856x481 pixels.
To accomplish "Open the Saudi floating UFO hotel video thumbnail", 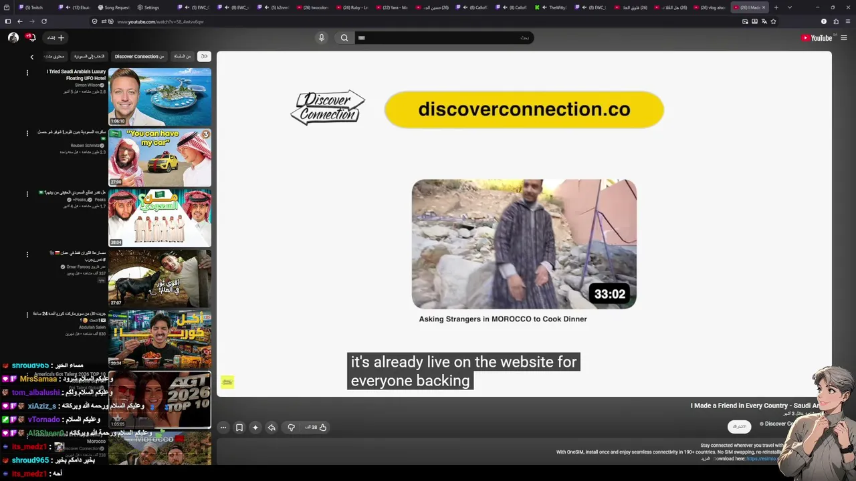I will 160,97.
